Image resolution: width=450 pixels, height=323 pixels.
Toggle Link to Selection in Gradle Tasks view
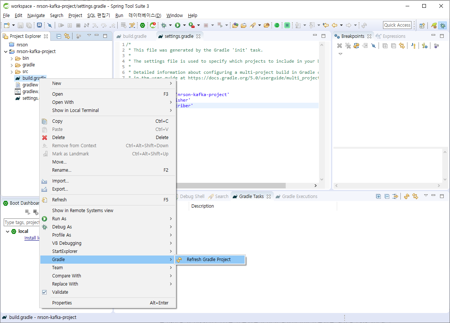[x=415, y=196]
